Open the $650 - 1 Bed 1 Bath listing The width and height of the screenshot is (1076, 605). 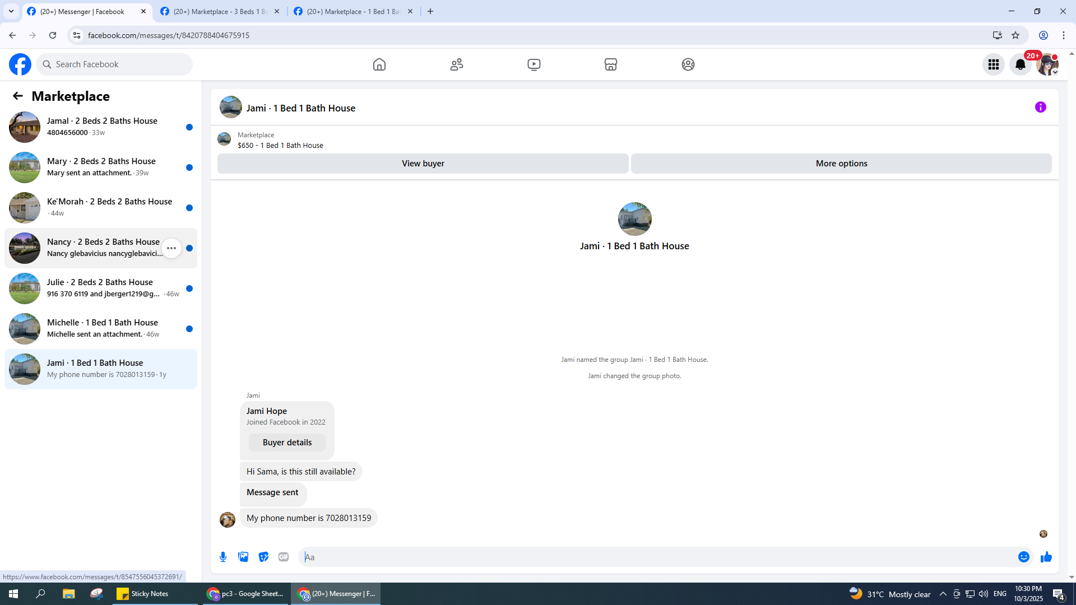click(280, 145)
